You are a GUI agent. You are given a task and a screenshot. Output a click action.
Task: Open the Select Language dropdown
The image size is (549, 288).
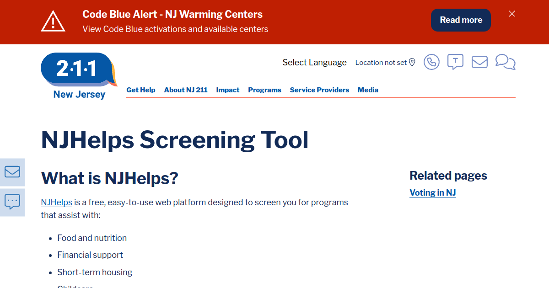click(314, 63)
